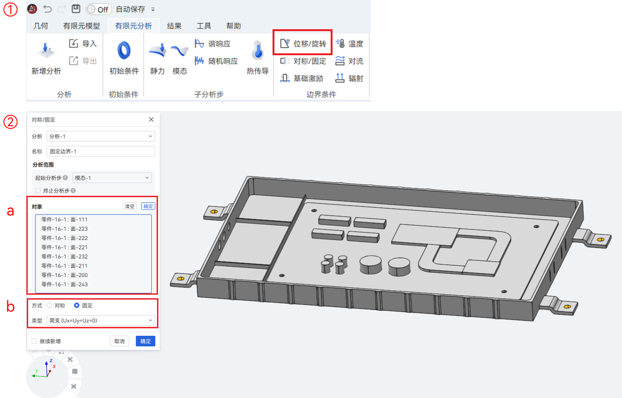Open the 结果 tab
Image resolution: width=622 pixels, height=398 pixels.
click(174, 26)
